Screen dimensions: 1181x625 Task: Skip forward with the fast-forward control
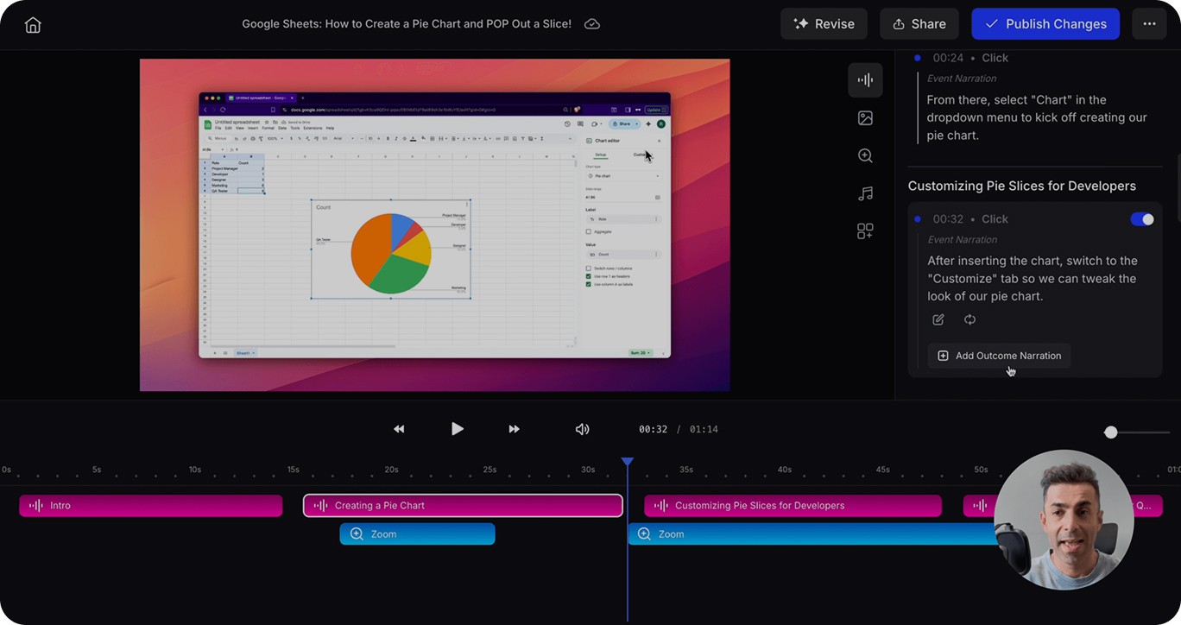[514, 429]
